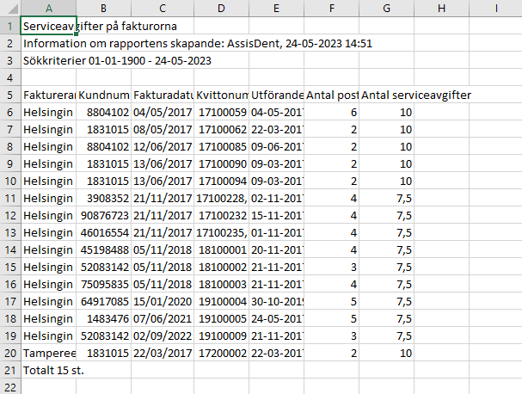Click the date cell 02/09/2022
Viewport: 522px width, 394px height.
pos(163,336)
